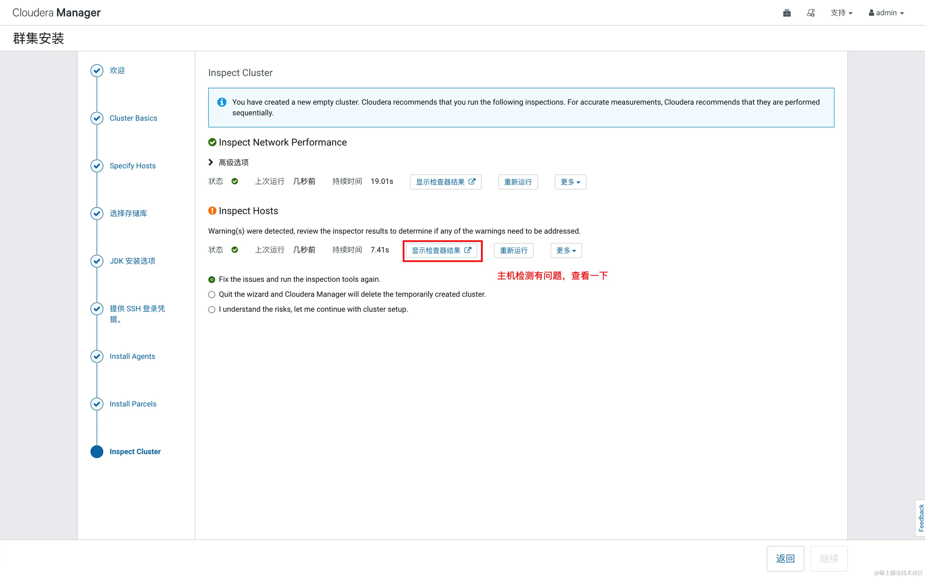Go to the 选择存储库 wizard step
The width and height of the screenshot is (925, 578).
[128, 213]
